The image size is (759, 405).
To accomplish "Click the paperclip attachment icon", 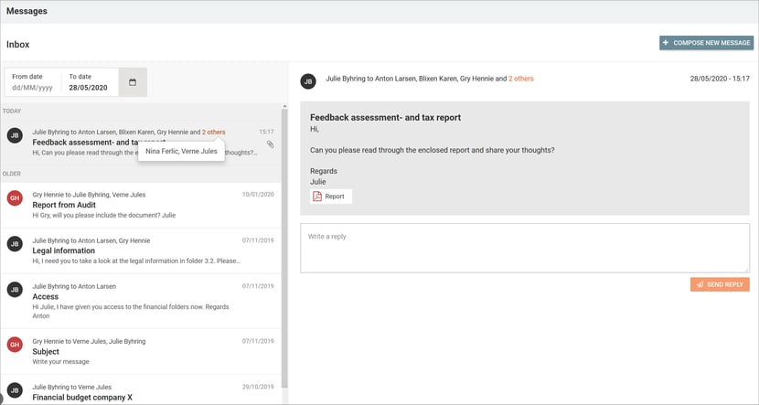I will click(x=270, y=144).
